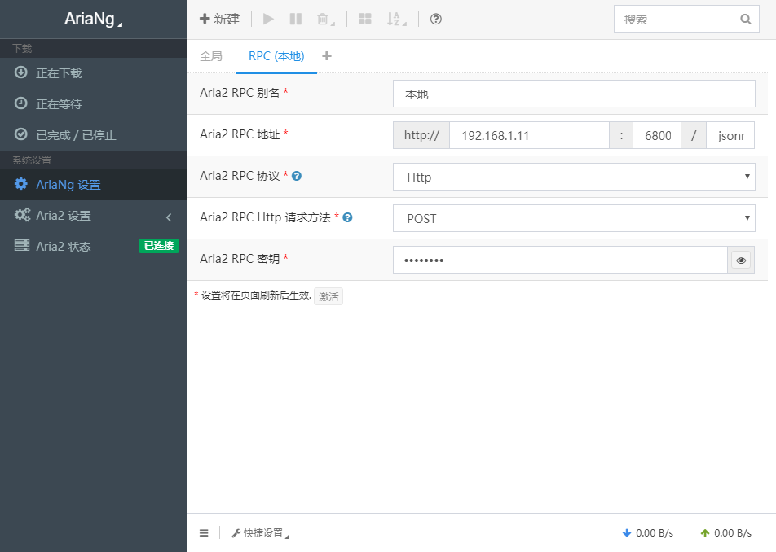Screen dimensions: 776x552
Task: Toggle the sidebar with hamburger menu icon
Action: tap(204, 533)
